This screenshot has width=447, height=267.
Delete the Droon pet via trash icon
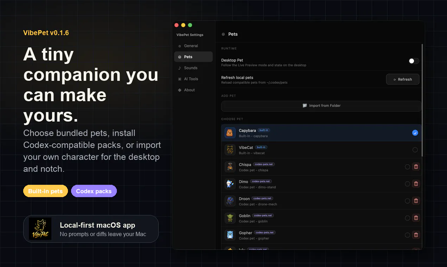pos(416,201)
